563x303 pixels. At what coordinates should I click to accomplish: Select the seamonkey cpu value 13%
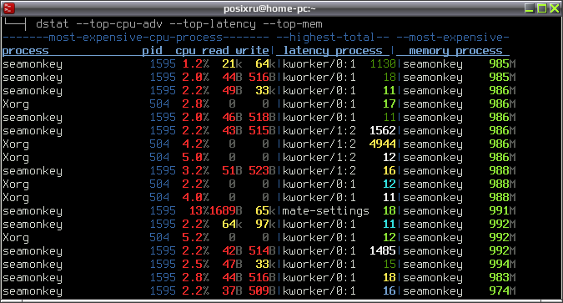pyautogui.click(x=199, y=211)
